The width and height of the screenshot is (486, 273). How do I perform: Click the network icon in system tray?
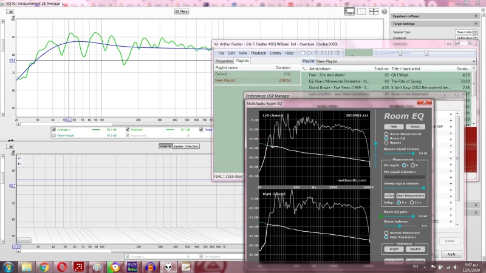448,267
